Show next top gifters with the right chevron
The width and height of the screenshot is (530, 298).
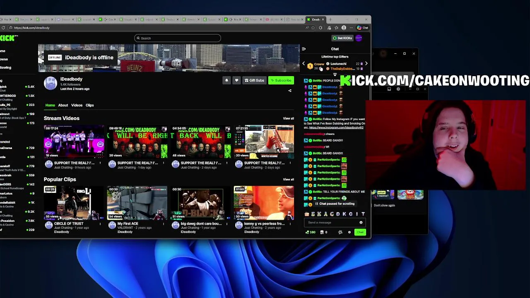[x=366, y=64]
